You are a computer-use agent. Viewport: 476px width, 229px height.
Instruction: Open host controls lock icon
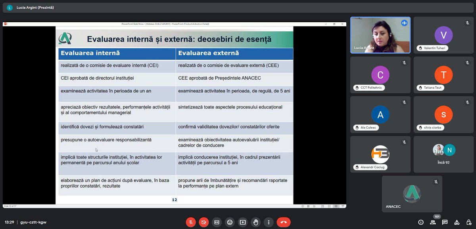(x=469, y=222)
